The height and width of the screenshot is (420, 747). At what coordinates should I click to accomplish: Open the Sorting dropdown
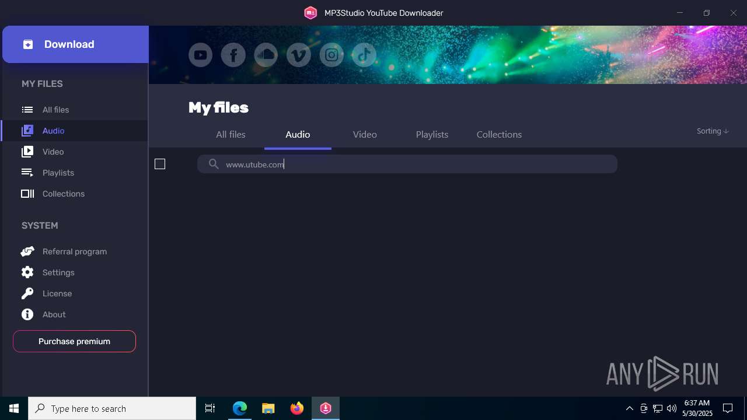[713, 131]
